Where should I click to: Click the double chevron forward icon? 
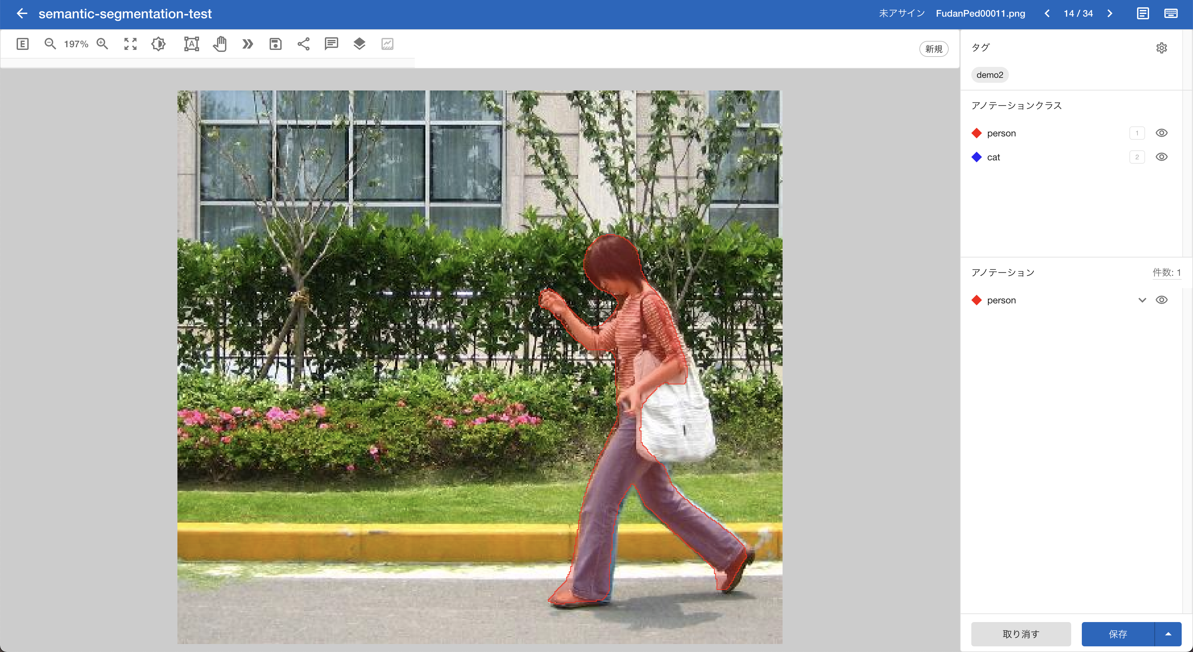tap(248, 44)
